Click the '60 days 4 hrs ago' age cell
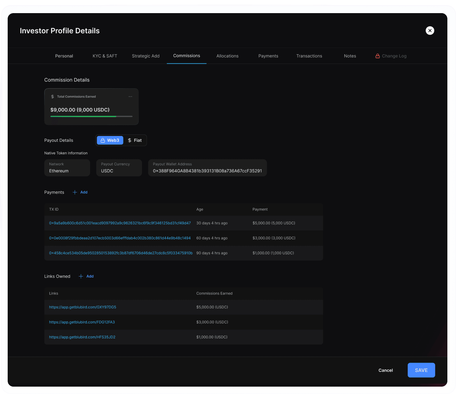456x394 pixels. 212,238
